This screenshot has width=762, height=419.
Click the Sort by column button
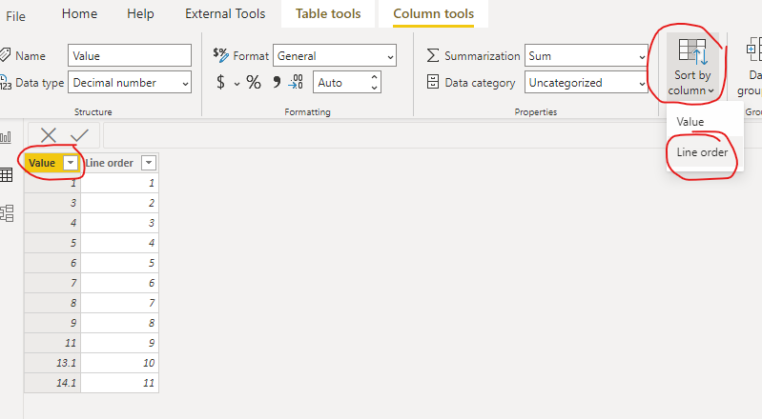(x=692, y=67)
